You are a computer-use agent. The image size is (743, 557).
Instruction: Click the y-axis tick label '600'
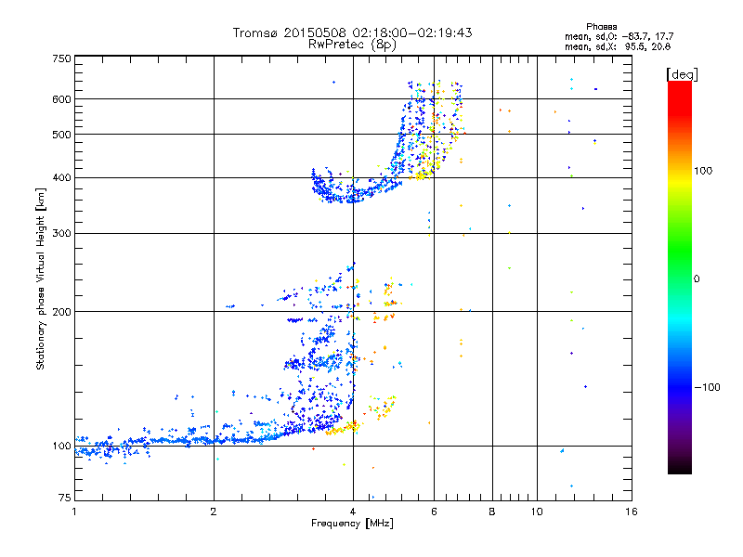61,99
